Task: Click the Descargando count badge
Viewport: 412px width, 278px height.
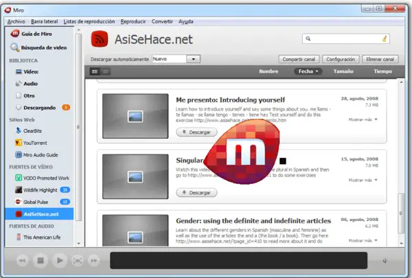Action: pyautogui.click(x=66, y=107)
